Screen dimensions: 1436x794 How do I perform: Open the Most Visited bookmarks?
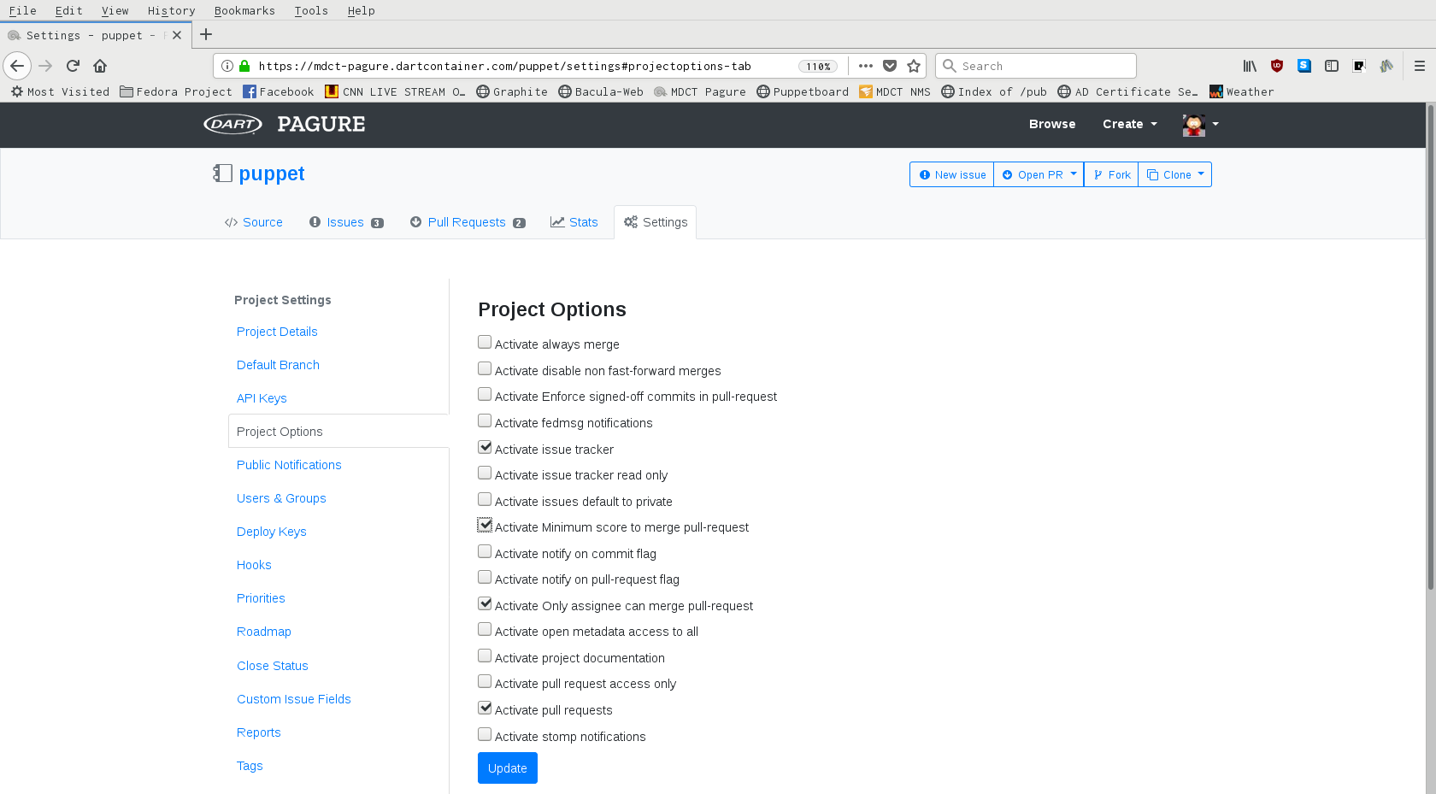click(x=60, y=91)
